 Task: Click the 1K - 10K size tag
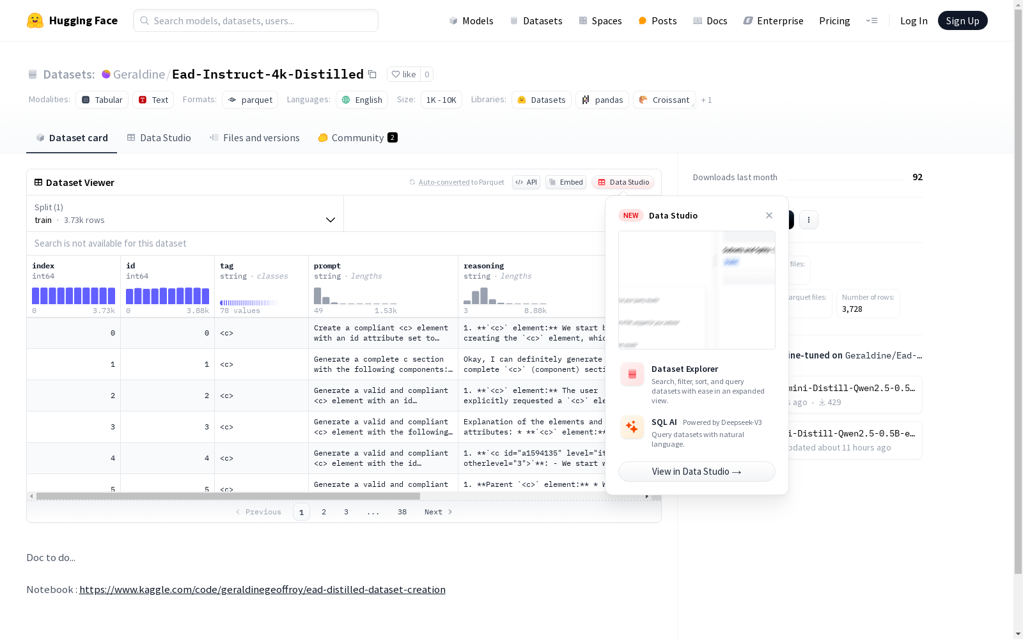(x=441, y=100)
